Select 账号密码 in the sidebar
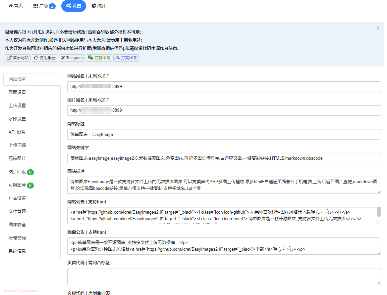The width and height of the screenshot is (387, 295). 17,238
